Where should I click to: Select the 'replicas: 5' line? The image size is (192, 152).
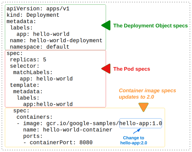[28, 60]
